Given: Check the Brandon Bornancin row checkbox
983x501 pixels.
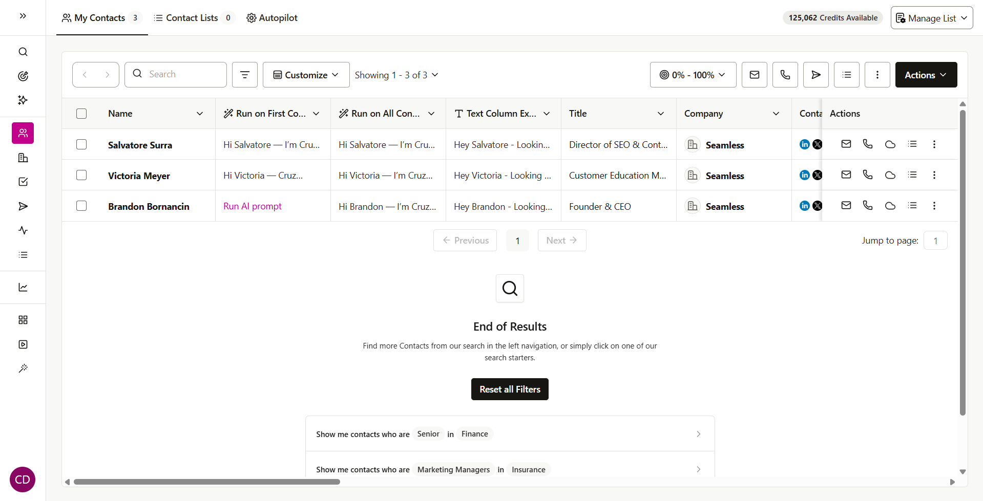Looking at the screenshot, I should click(81, 206).
